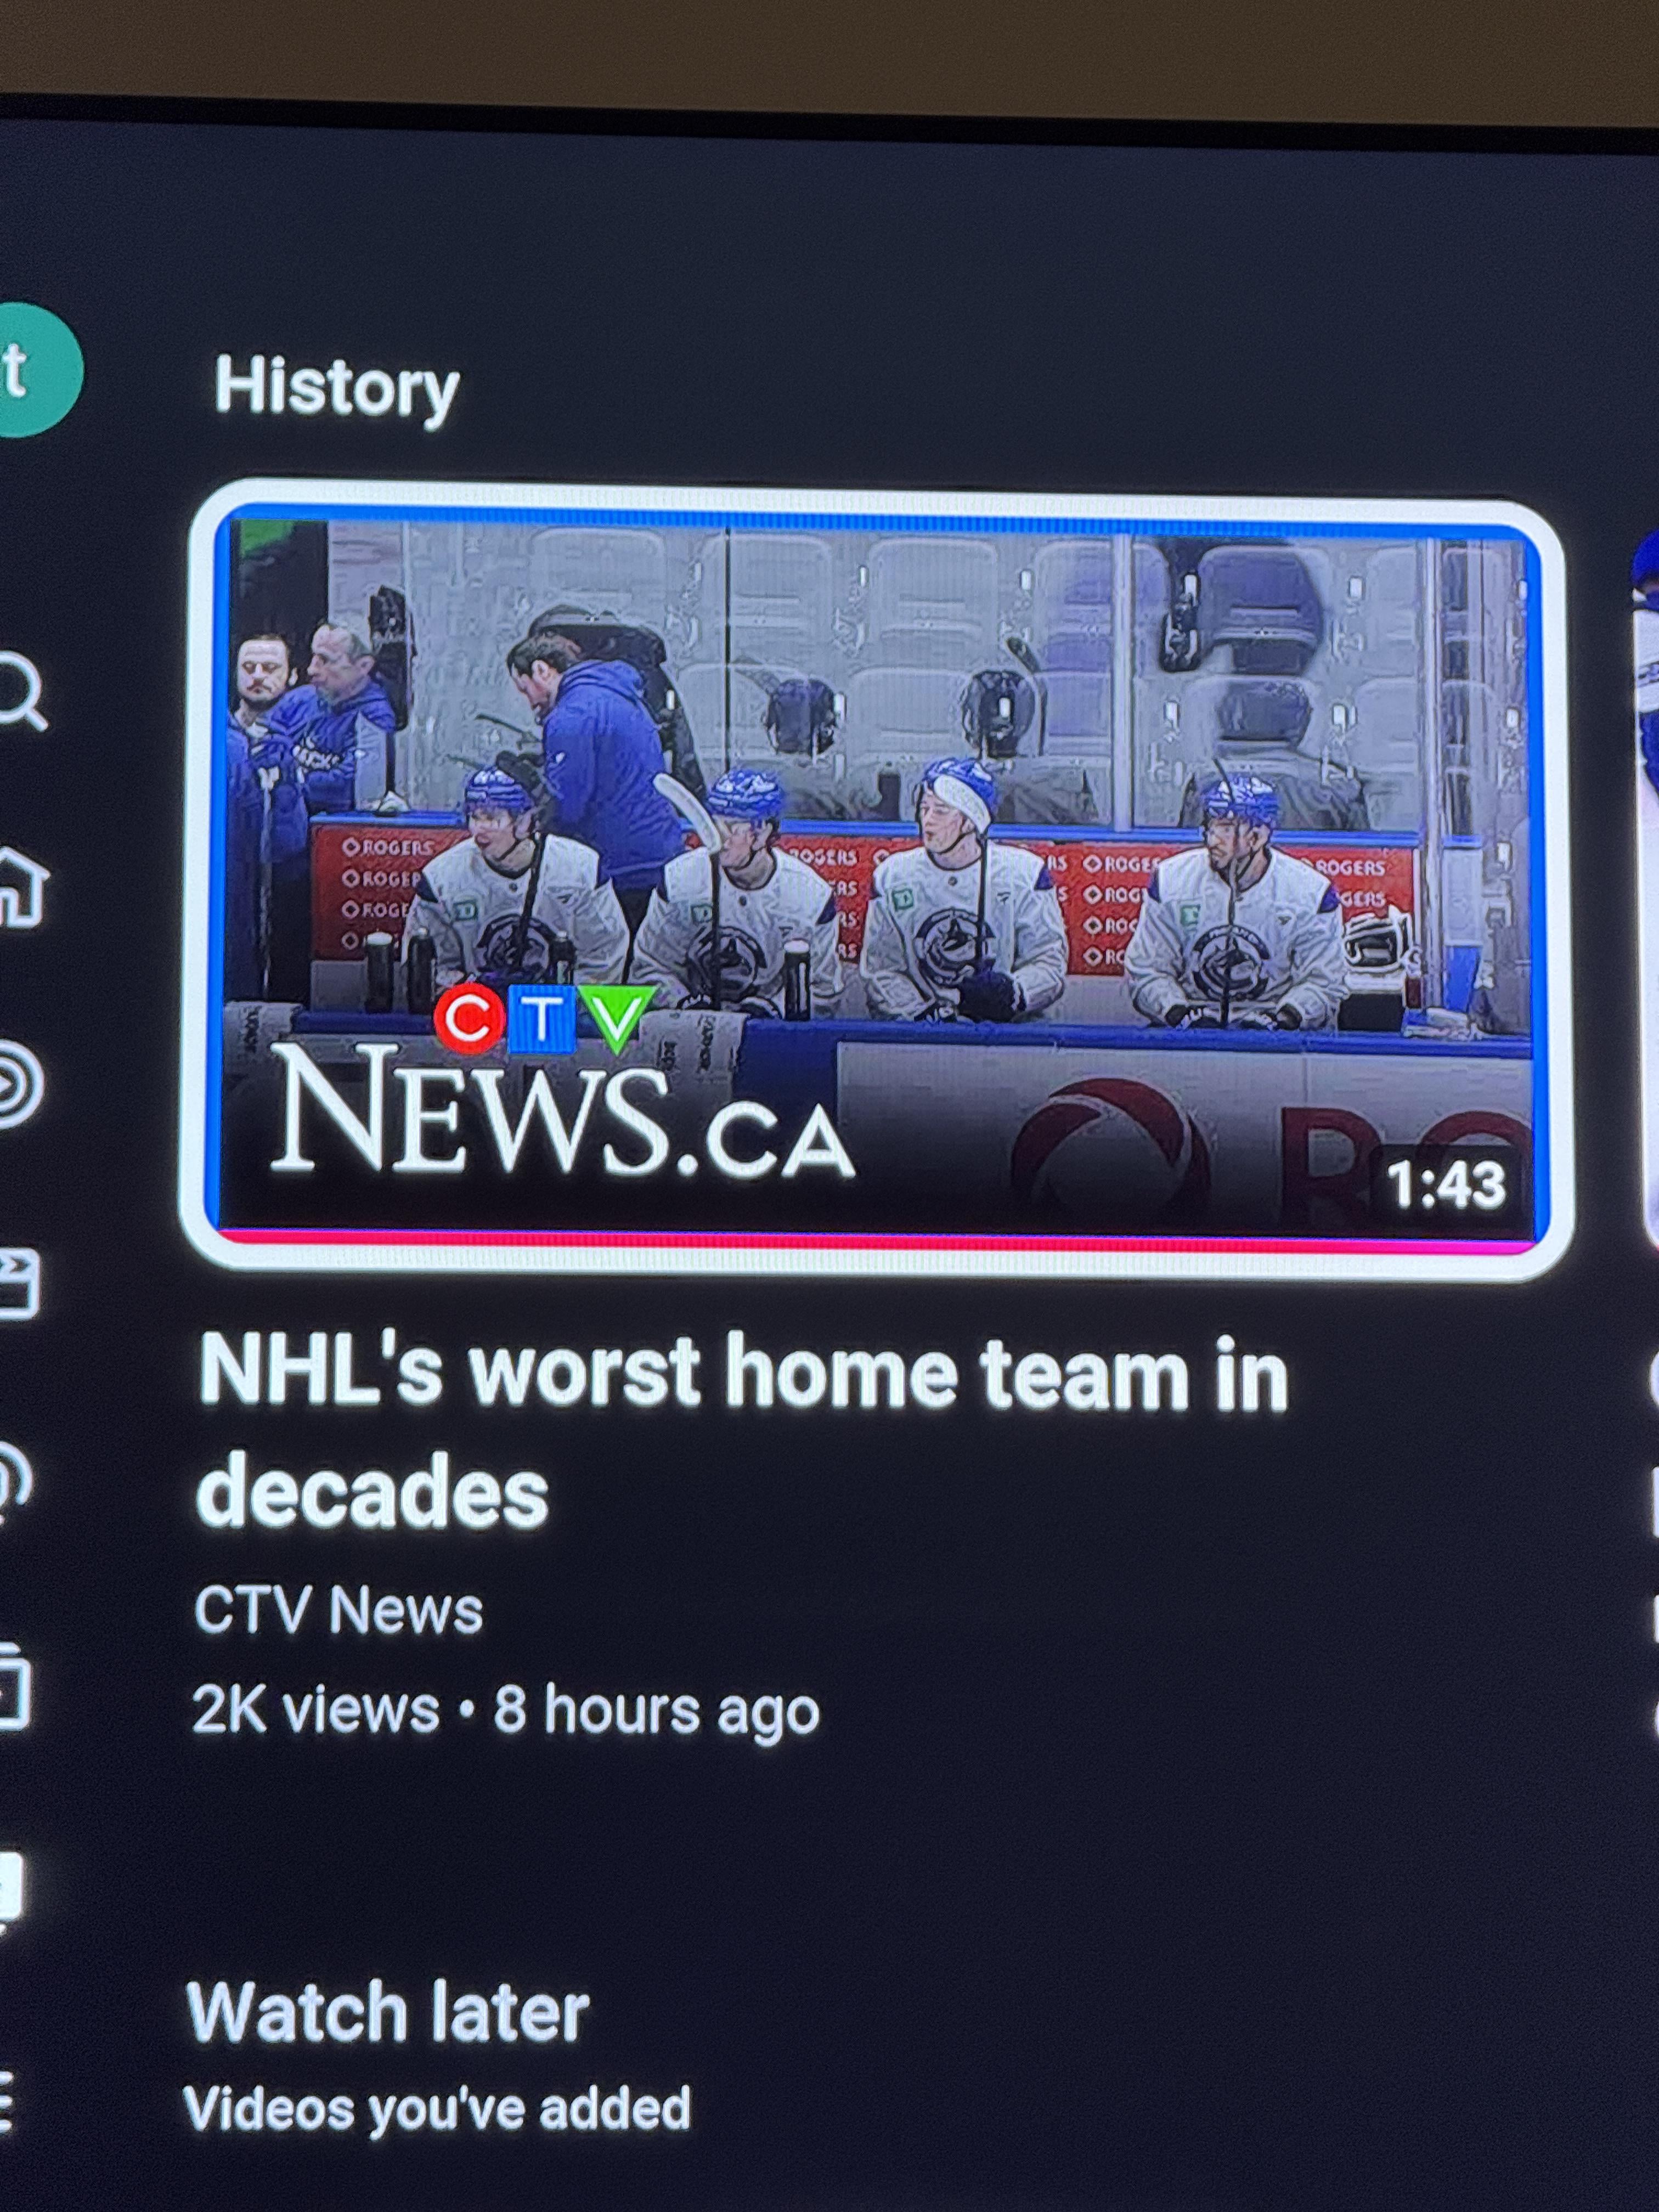Click the 1:43 duration badge

click(1445, 1185)
